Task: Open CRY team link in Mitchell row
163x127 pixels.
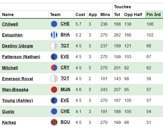Action: coord(65,68)
